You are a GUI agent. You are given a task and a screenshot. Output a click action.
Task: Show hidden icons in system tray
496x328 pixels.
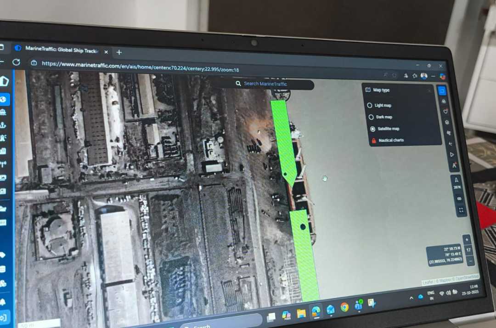(411, 298)
